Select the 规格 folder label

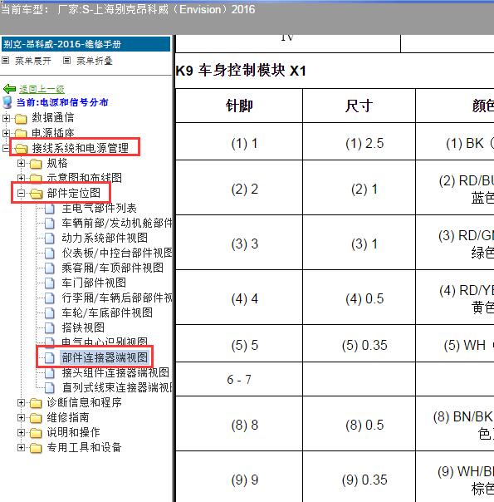point(57,163)
